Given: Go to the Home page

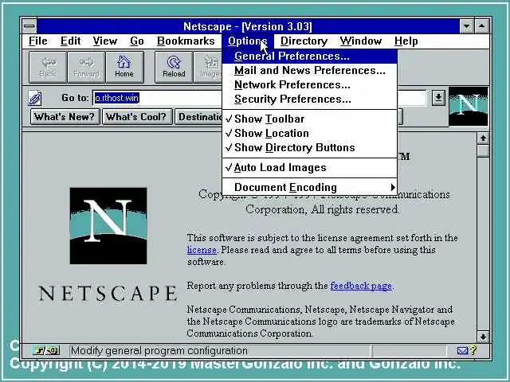Looking at the screenshot, I should tap(124, 67).
